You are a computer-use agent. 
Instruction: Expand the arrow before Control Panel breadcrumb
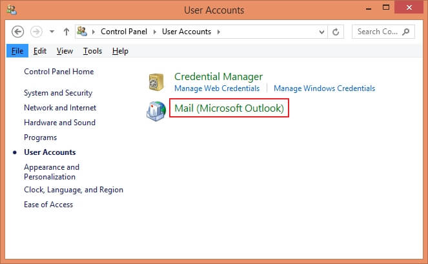click(x=94, y=32)
